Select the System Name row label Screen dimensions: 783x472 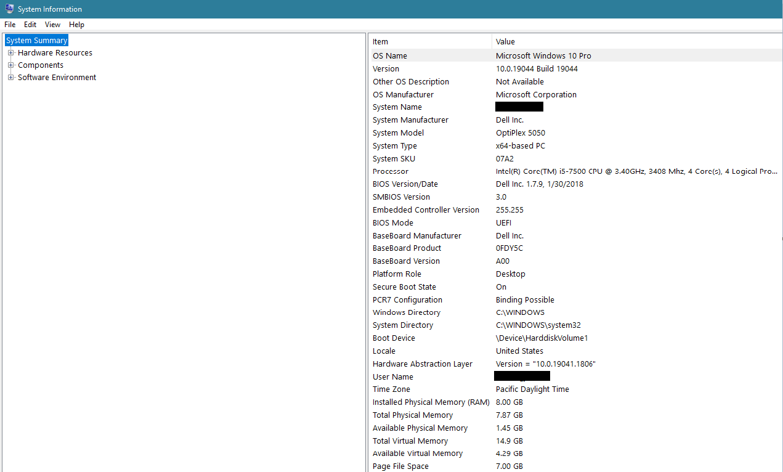(x=397, y=107)
